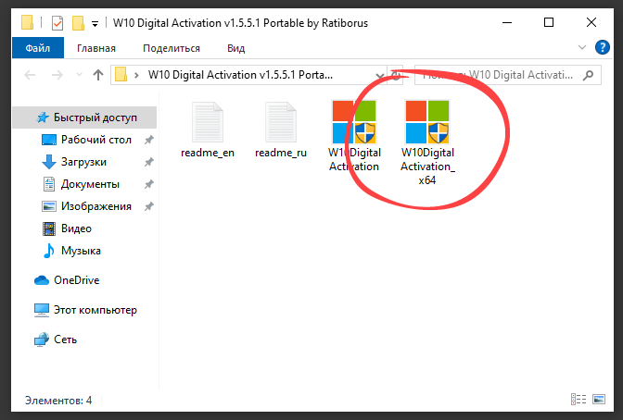Viewport: 623px width, 420px height.
Task: Click the Properties quick access toolbar icon
Action: coord(57,21)
